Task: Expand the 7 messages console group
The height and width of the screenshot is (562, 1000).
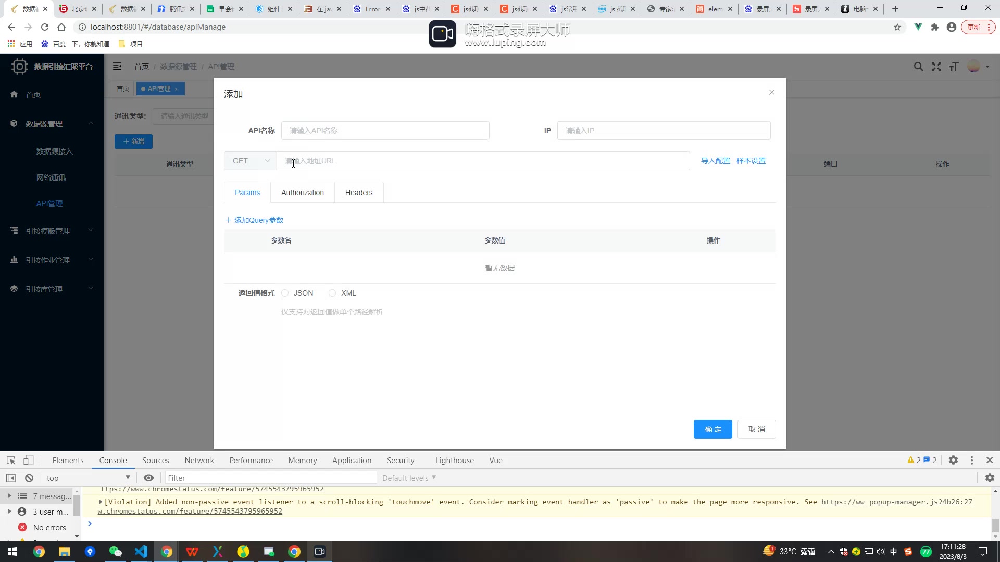Action: (x=9, y=496)
